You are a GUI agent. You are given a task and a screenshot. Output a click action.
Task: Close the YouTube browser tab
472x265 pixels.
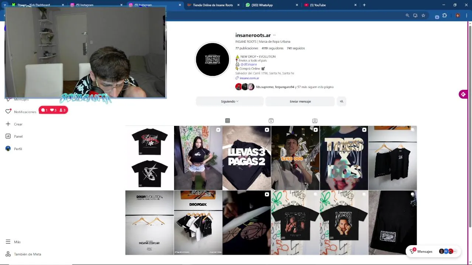coord(355,5)
